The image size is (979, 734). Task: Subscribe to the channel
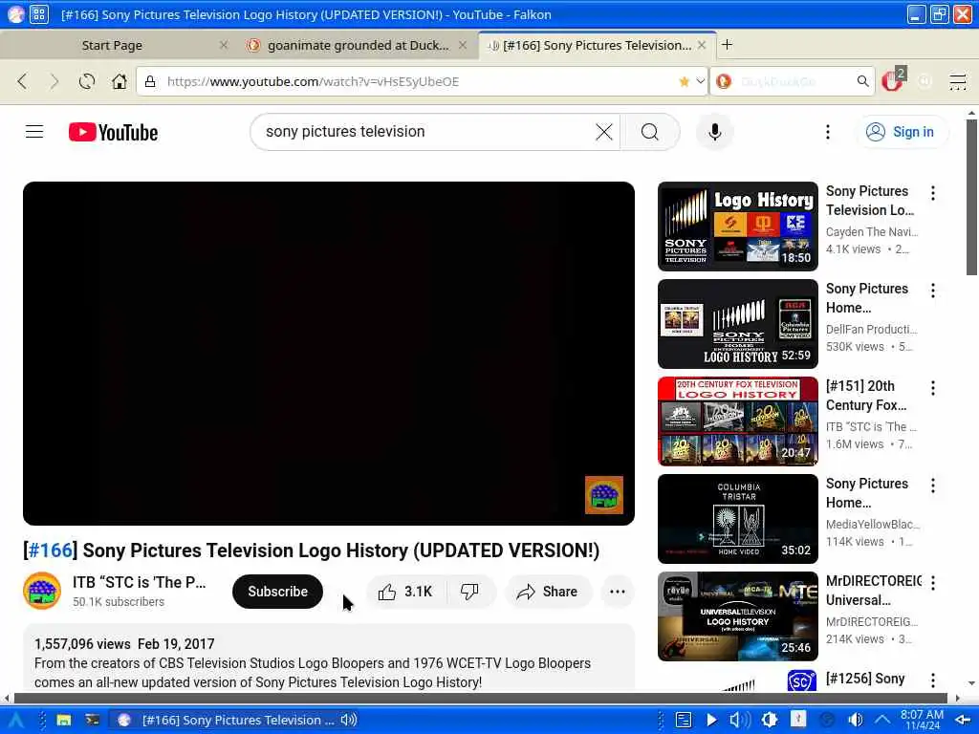click(278, 591)
